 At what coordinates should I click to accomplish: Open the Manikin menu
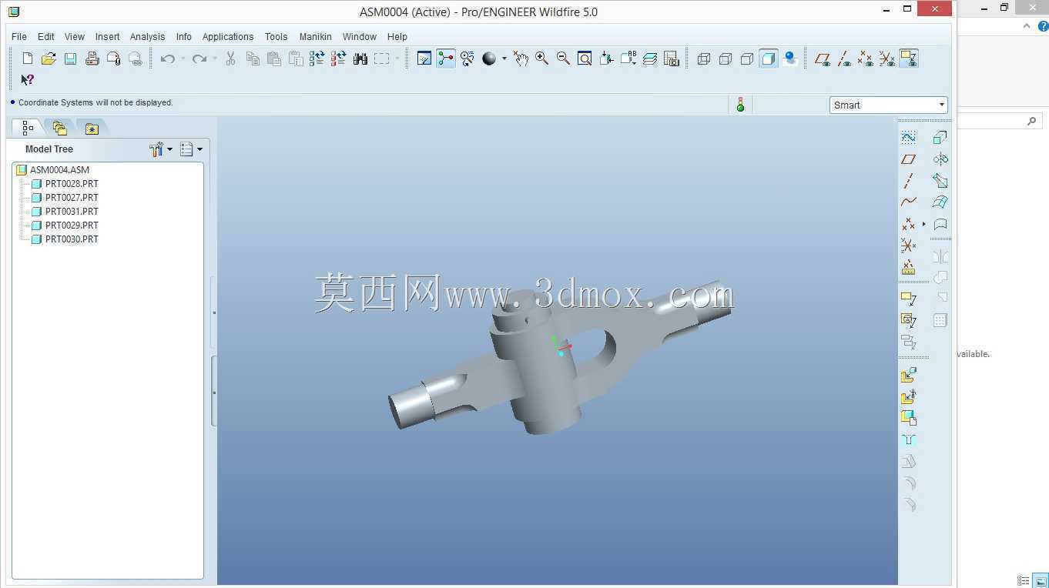[x=316, y=36]
